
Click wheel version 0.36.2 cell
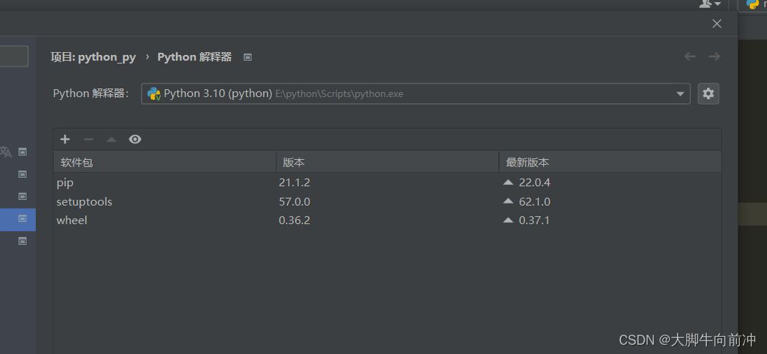pos(295,221)
